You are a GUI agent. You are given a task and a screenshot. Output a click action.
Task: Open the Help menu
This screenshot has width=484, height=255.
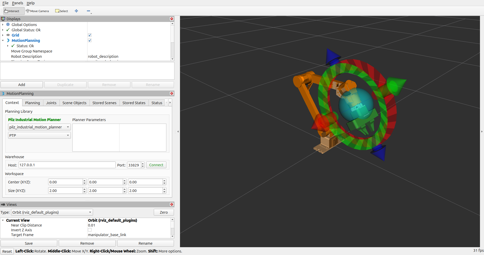(31, 3)
